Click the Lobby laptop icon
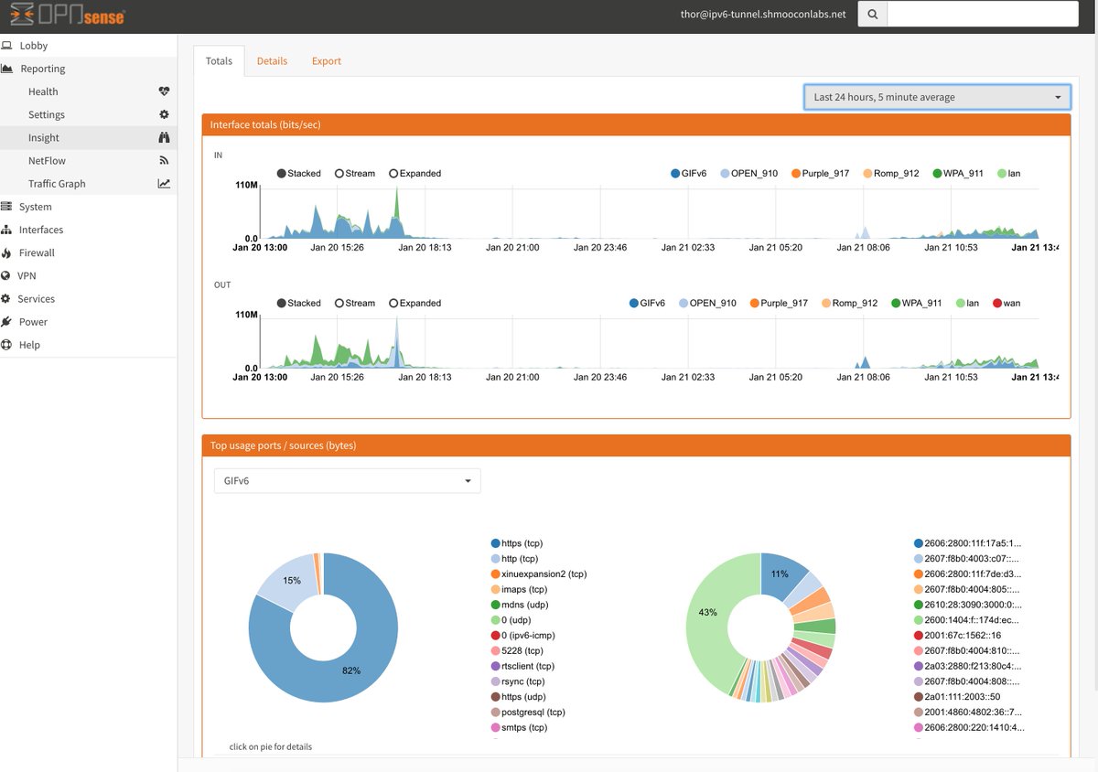This screenshot has width=1098, height=772. pyautogui.click(x=6, y=46)
